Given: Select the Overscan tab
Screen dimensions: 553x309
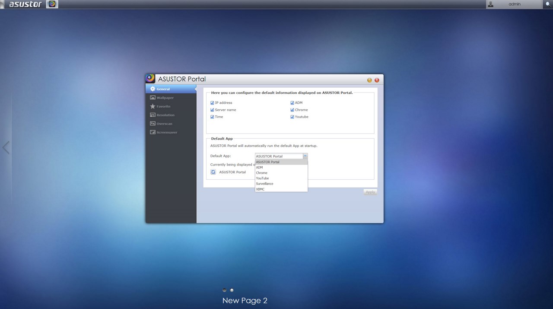Looking at the screenshot, I should (171, 124).
